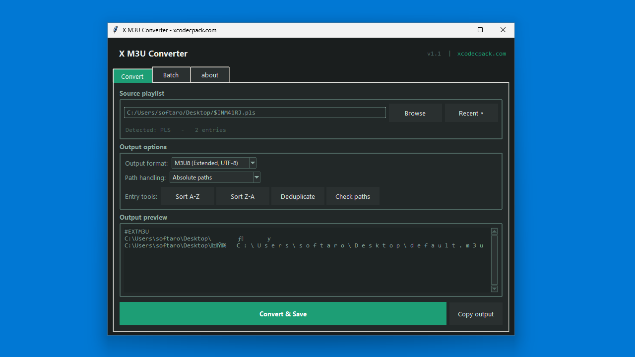This screenshot has width=635, height=357.
Task: Click the output preview scrollbar down arrow
Action: pos(494,289)
